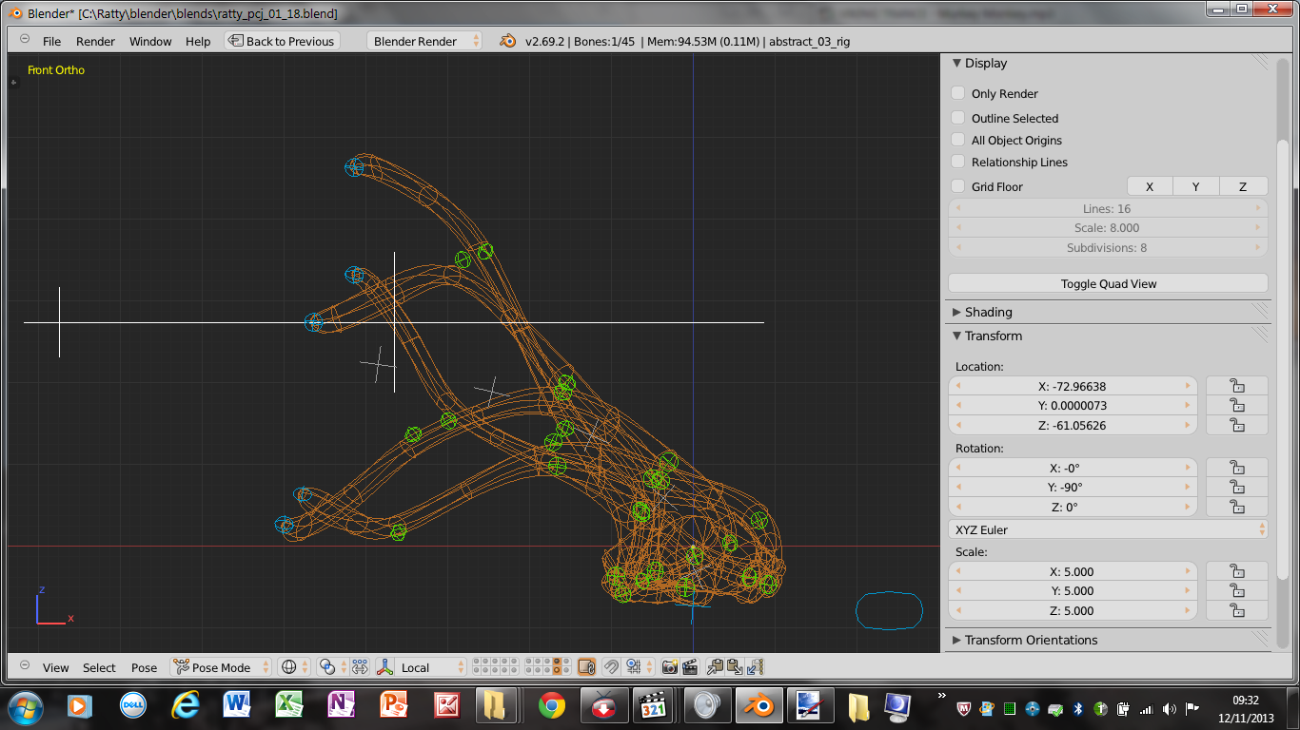Toggle lock object modes to layers icon

click(586, 667)
